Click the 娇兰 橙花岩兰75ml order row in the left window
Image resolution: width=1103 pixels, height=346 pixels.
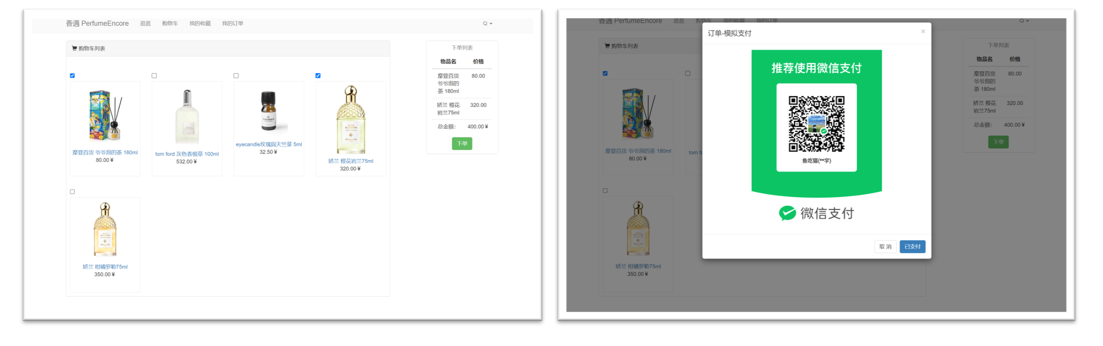pos(462,109)
